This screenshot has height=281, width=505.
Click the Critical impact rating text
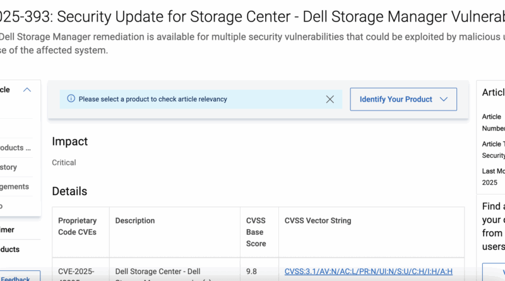tap(64, 162)
